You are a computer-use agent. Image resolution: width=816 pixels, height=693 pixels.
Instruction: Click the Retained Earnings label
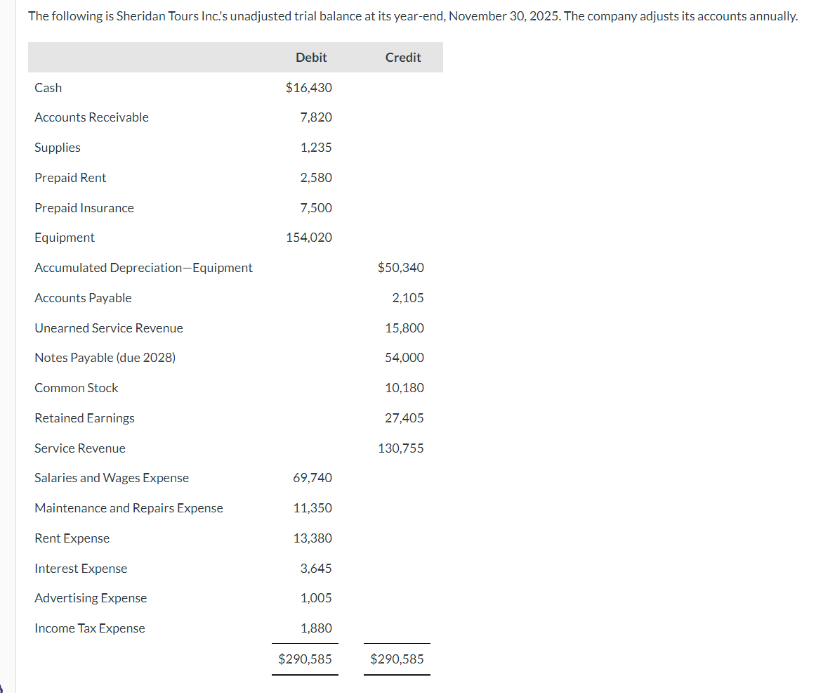point(84,418)
